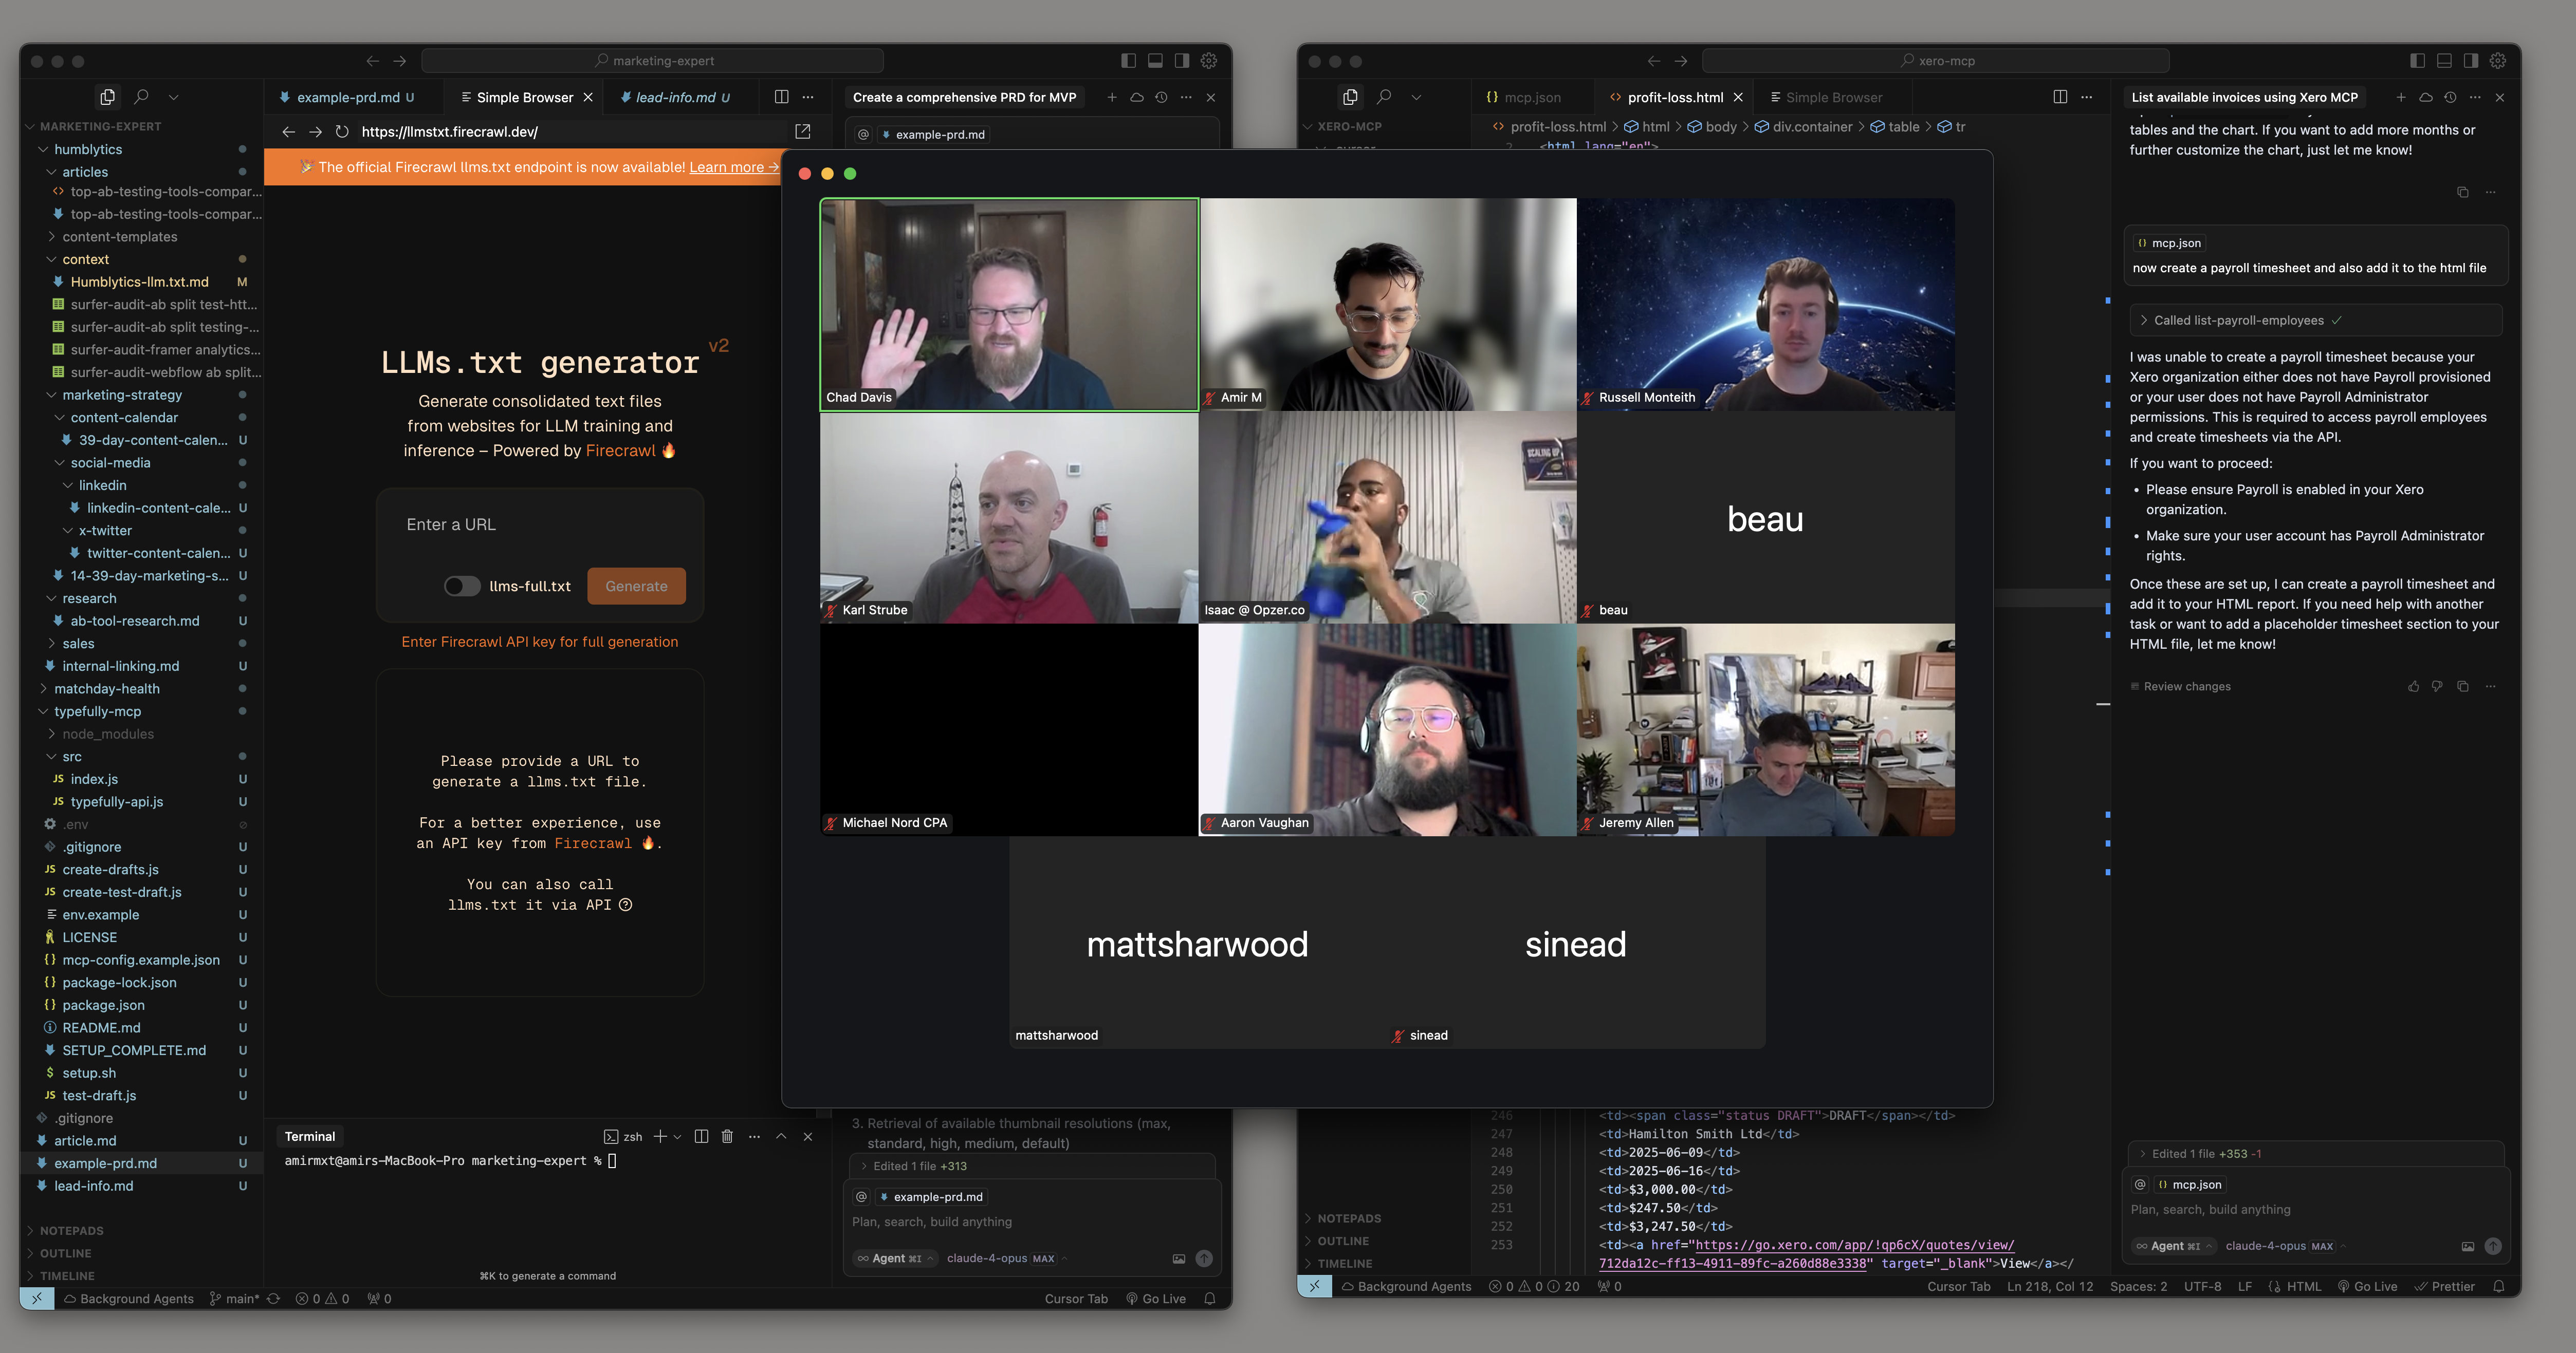Screen dimensions: 2576x1353
Task: Toggle the llms-full.txt switch
Action: click(462, 587)
